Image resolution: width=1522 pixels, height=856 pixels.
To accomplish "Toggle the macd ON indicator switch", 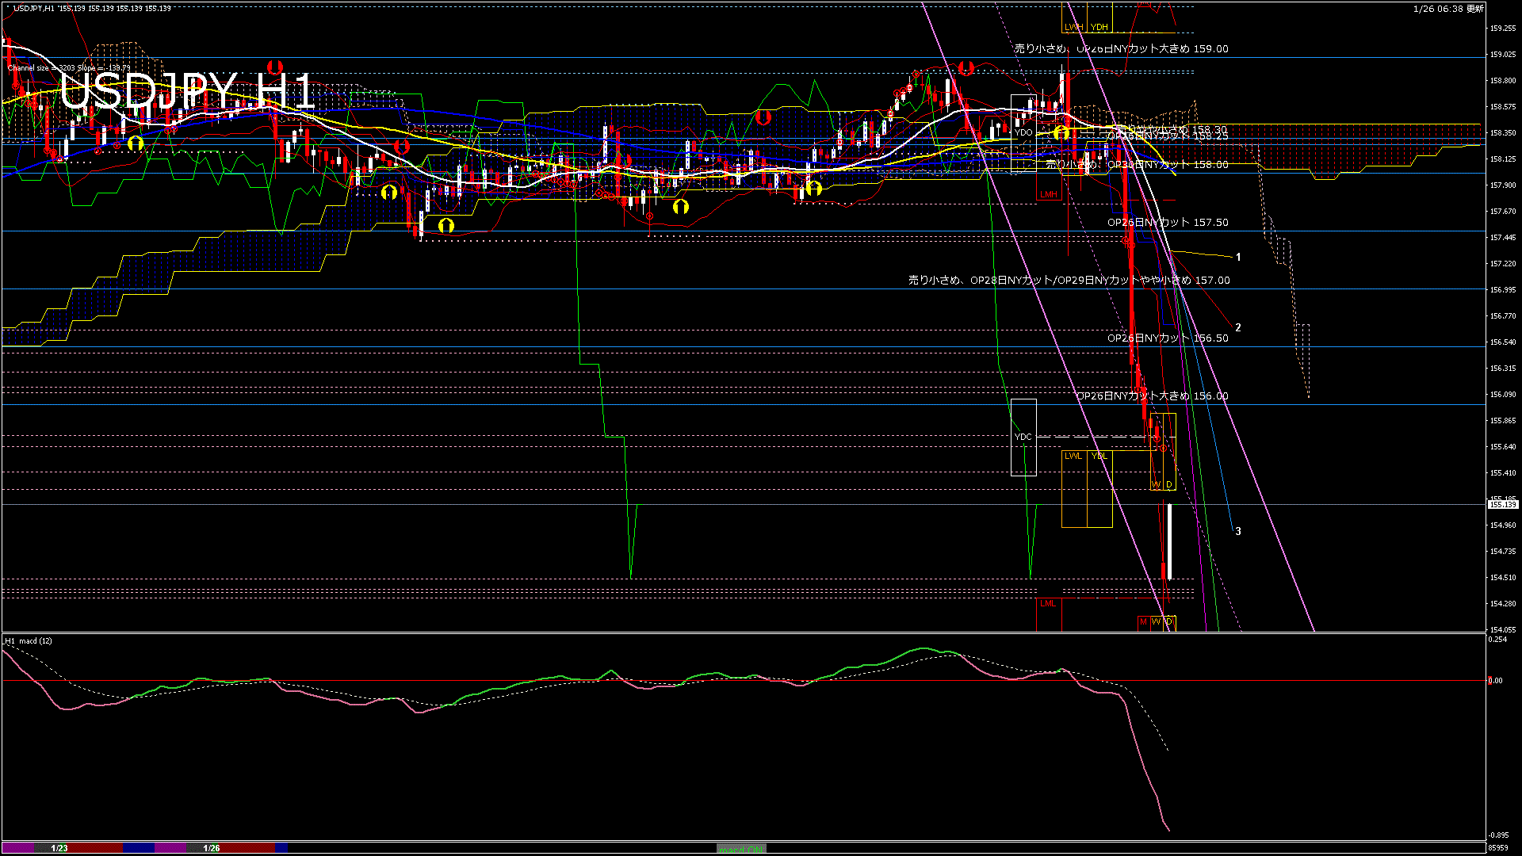I will (741, 849).
